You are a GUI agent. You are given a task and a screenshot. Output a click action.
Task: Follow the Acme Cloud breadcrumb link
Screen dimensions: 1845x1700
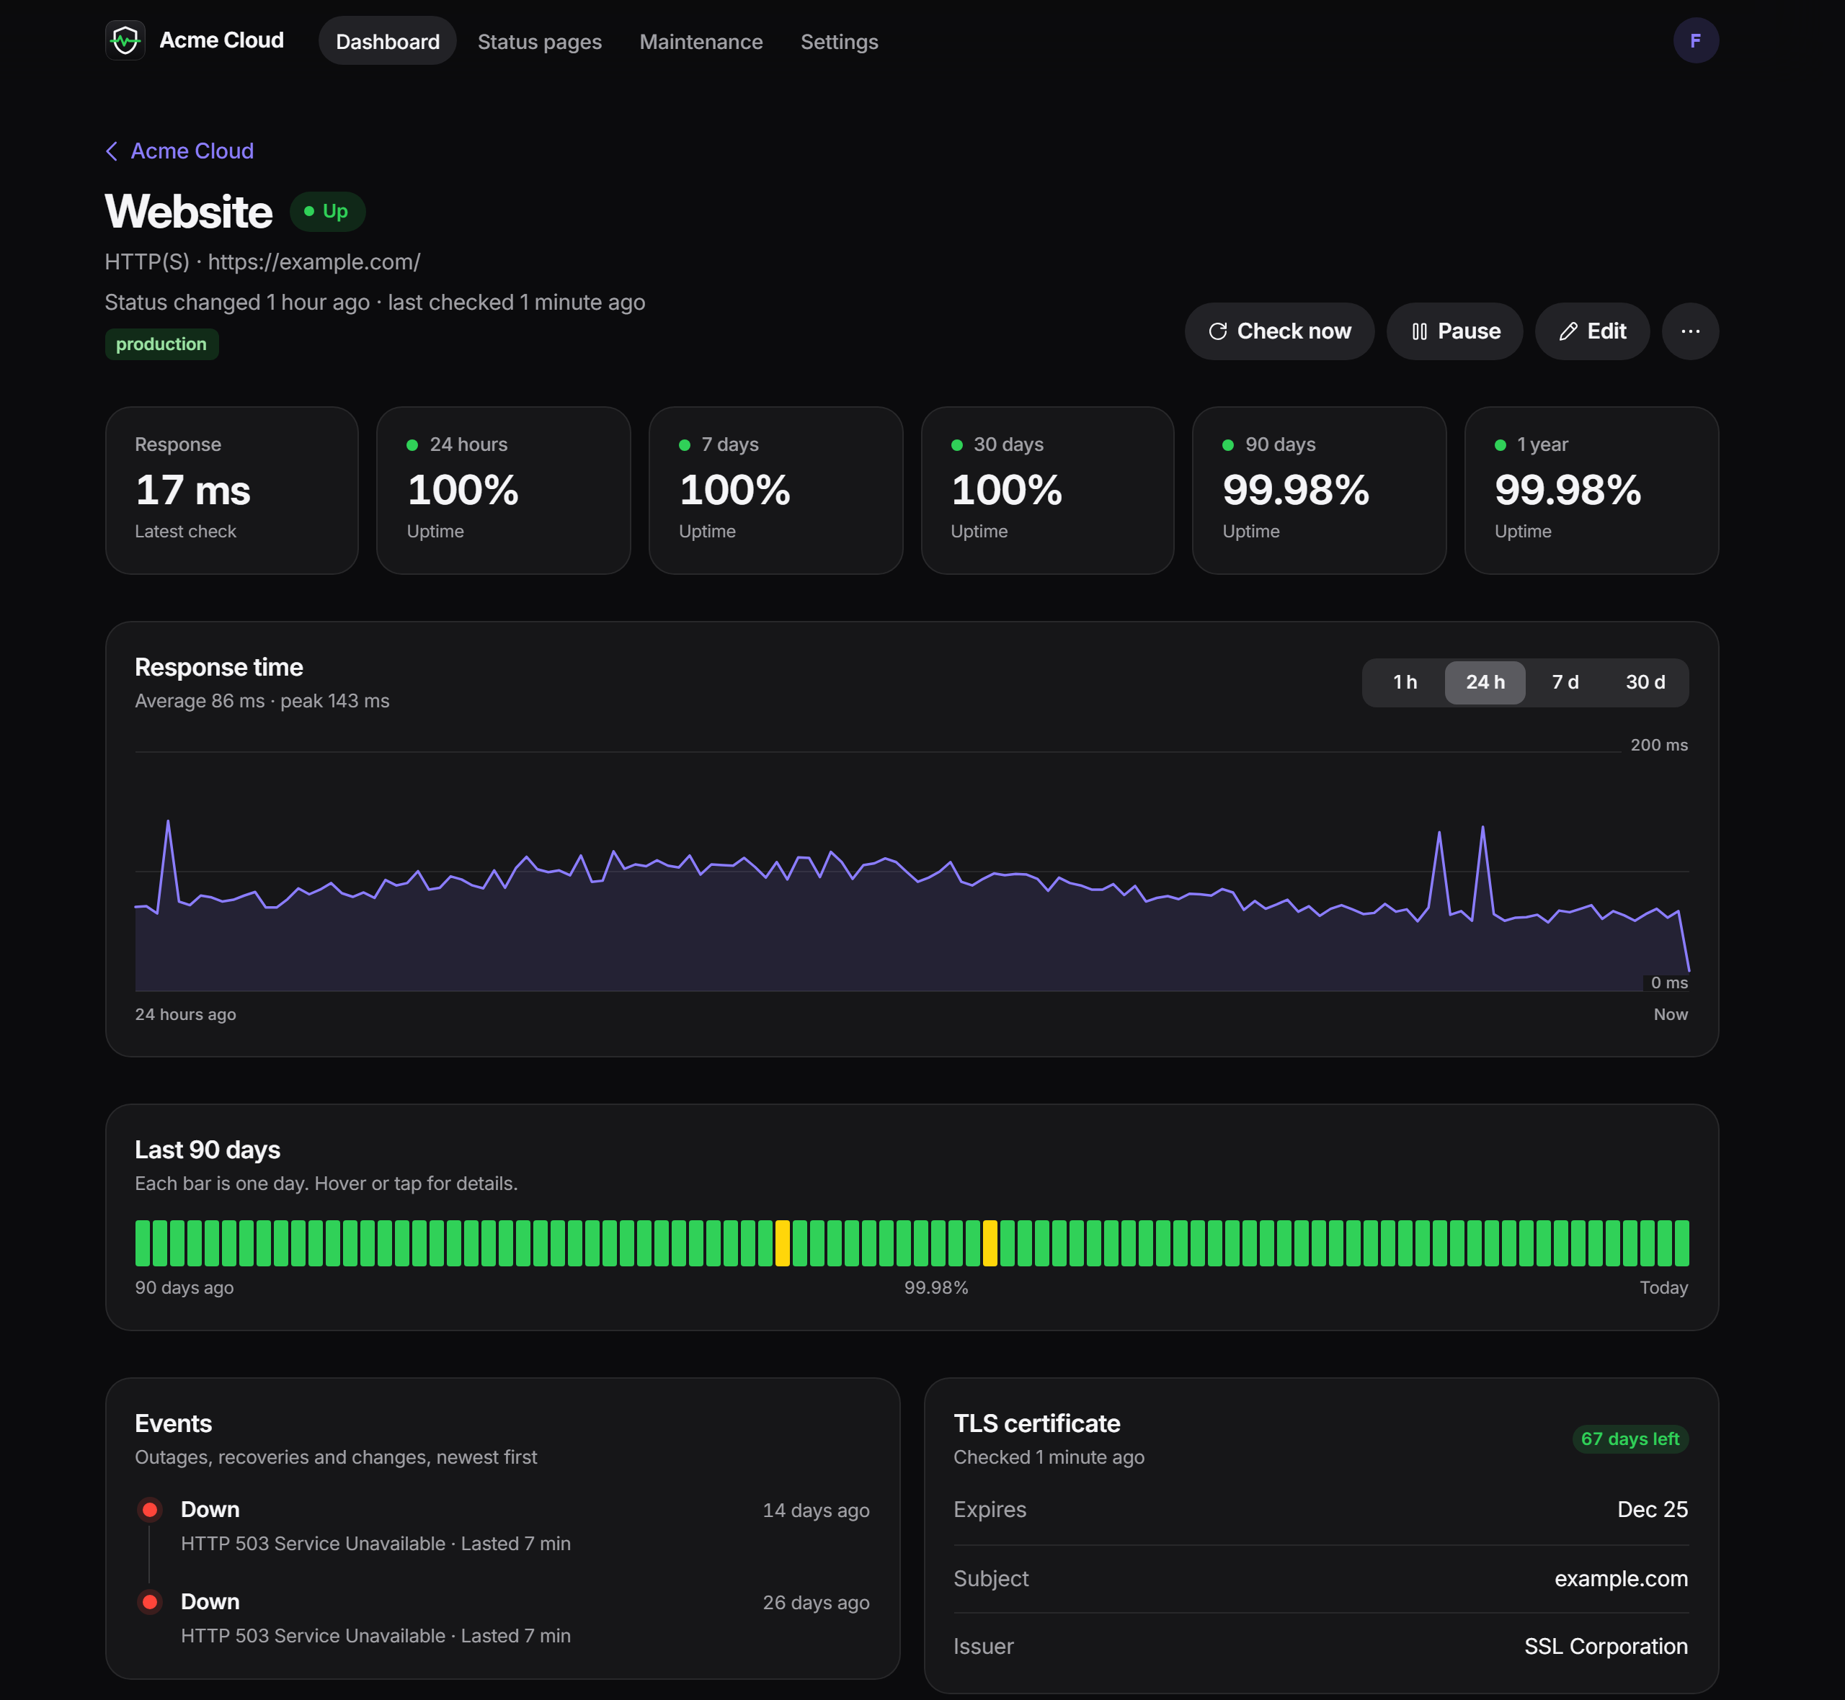click(x=192, y=151)
